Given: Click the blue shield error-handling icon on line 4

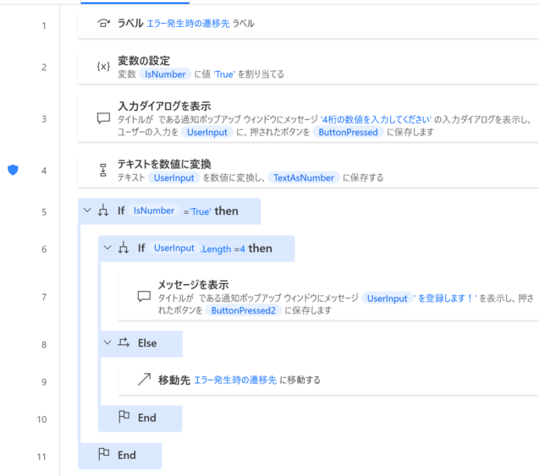Looking at the screenshot, I should tap(13, 170).
